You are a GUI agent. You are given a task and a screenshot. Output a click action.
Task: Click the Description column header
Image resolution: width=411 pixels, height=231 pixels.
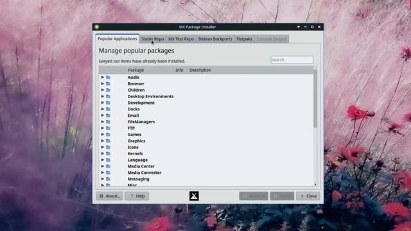click(x=200, y=70)
